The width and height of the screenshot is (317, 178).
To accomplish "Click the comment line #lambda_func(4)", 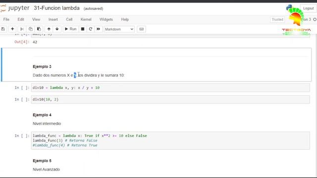I will coord(65,145).
